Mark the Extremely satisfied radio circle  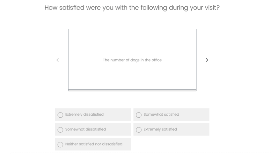139,130
